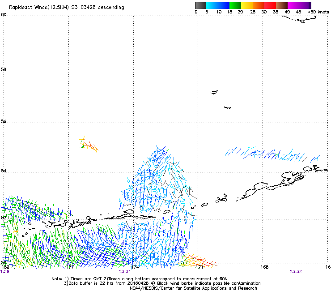Click the purple time label '1:59'
The height and width of the screenshot is (291, 331).
4,272
